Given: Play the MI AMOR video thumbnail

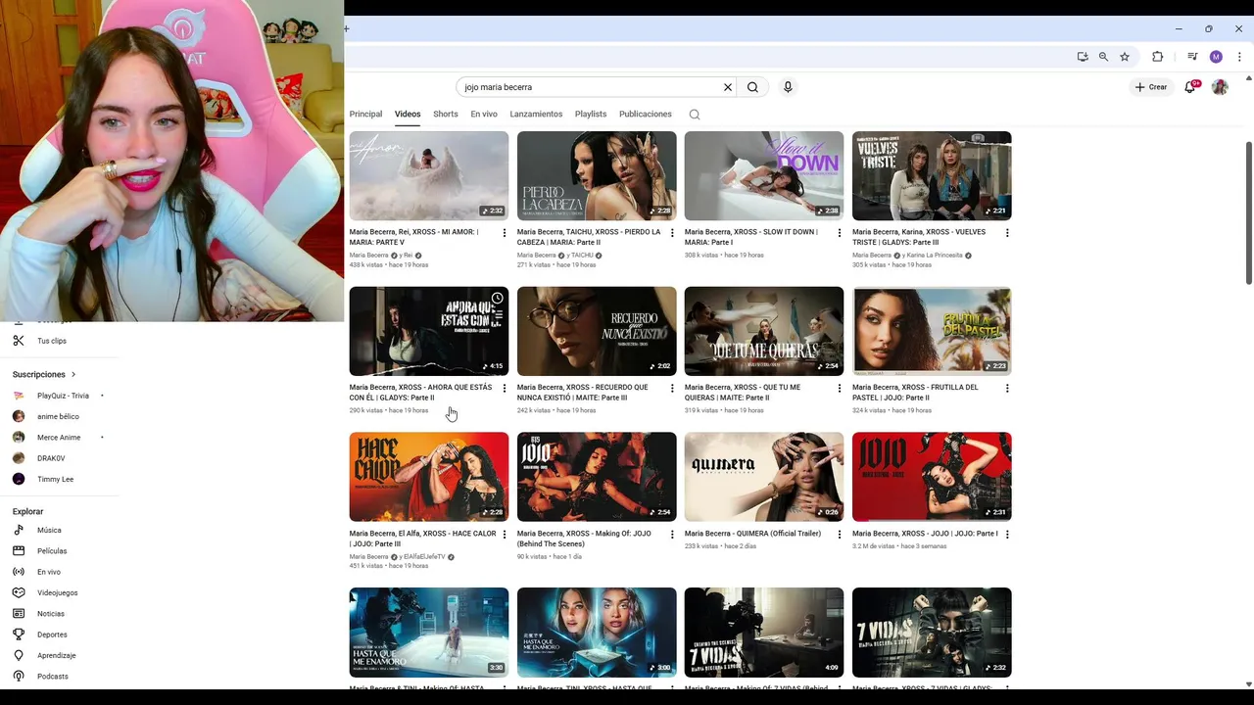Looking at the screenshot, I should coord(429,175).
